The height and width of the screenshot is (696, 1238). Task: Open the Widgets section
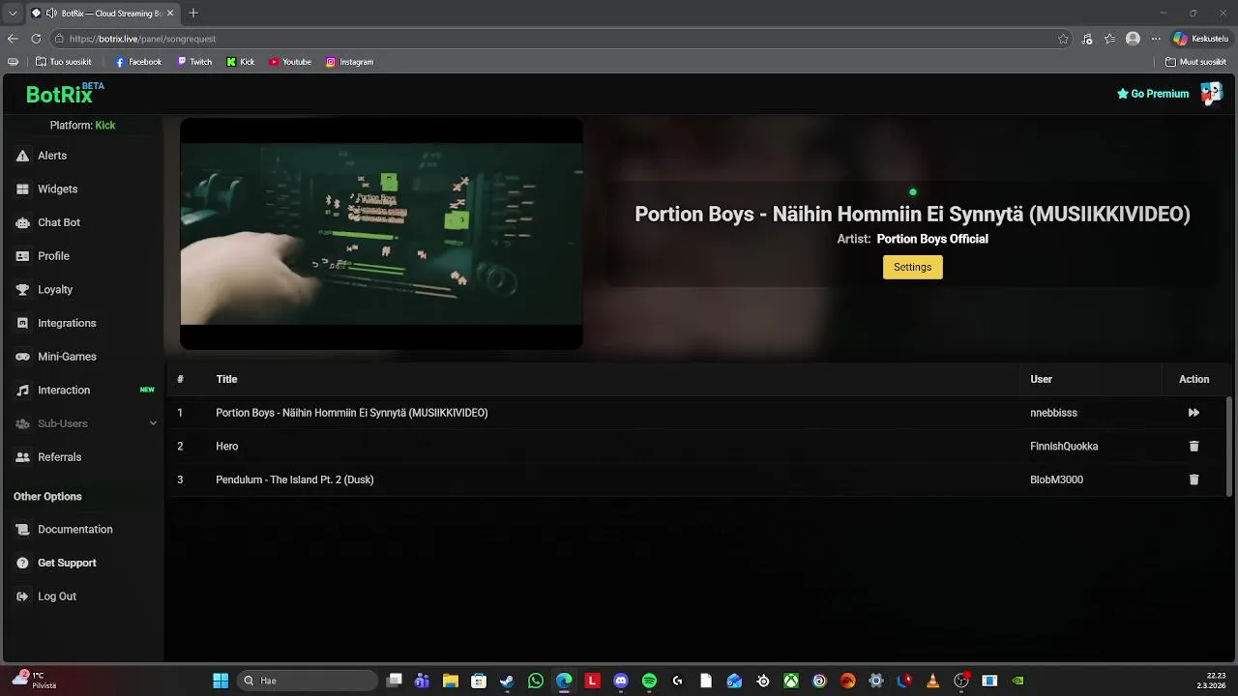(x=58, y=189)
